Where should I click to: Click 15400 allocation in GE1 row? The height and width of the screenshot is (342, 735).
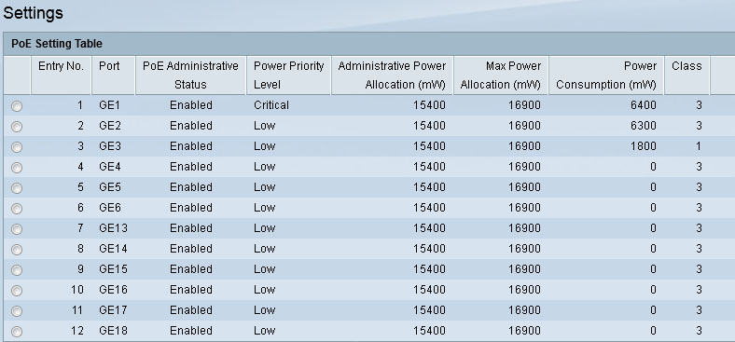(x=429, y=105)
